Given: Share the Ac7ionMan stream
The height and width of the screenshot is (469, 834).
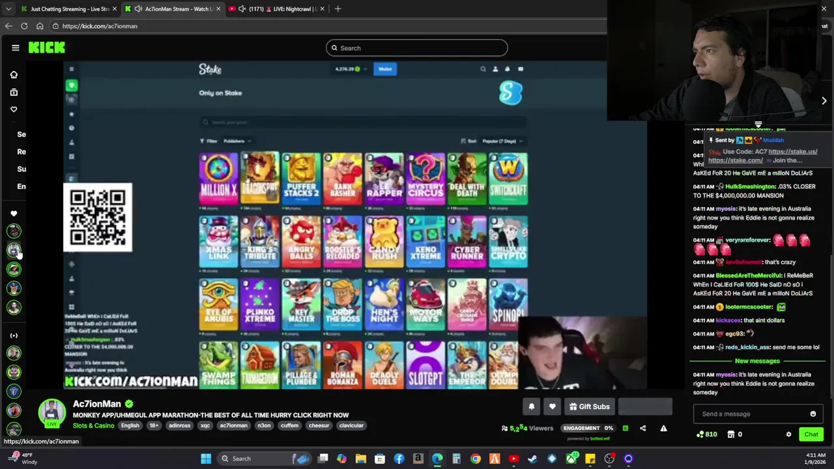Looking at the screenshot, I should click(642, 428).
